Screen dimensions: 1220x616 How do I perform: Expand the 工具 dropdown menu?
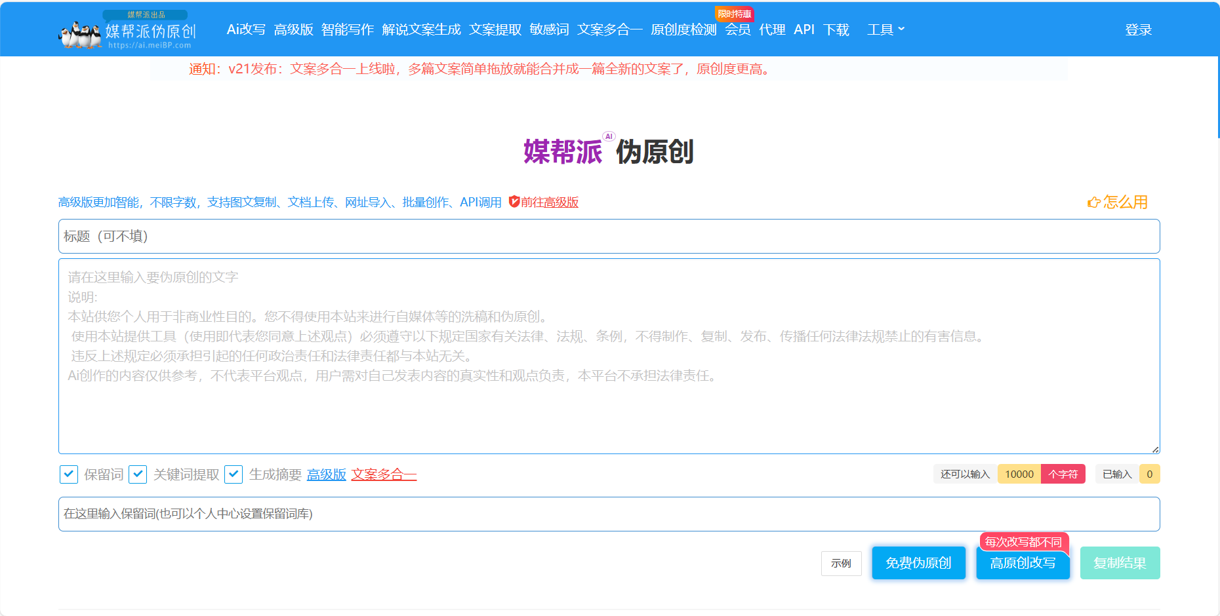pos(885,29)
